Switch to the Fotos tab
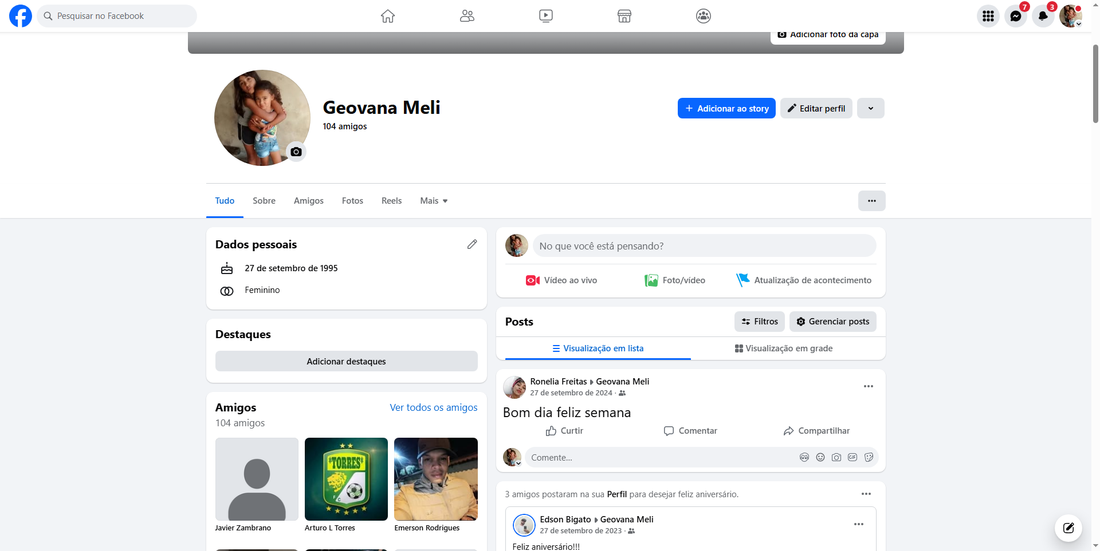Viewport: 1100px width, 551px height. pos(352,201)
